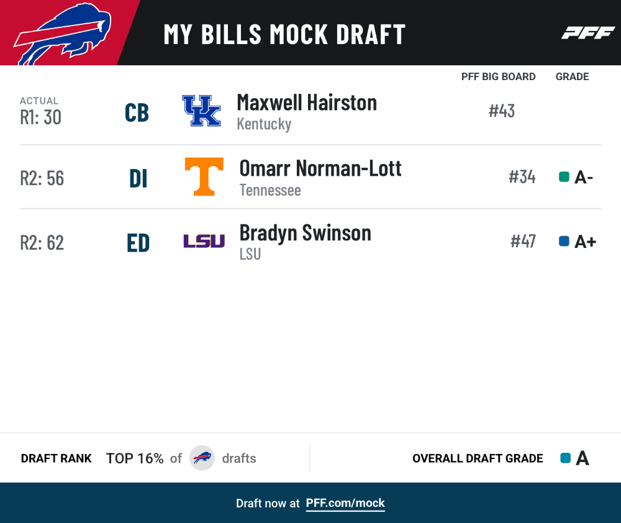The image size is (621, 523).
Task: Click the LSU purple logo
Action: pyautogui.click(x=204, y=241)
